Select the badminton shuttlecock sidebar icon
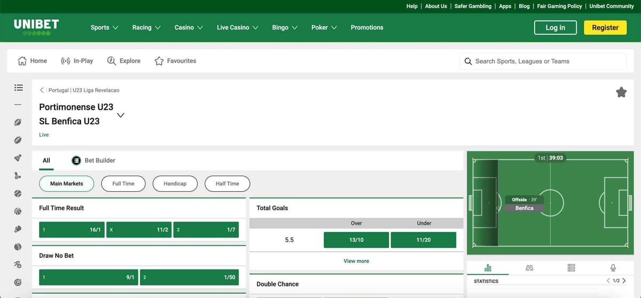Viewport: 641px width, 298px height. tap(18, 158)
